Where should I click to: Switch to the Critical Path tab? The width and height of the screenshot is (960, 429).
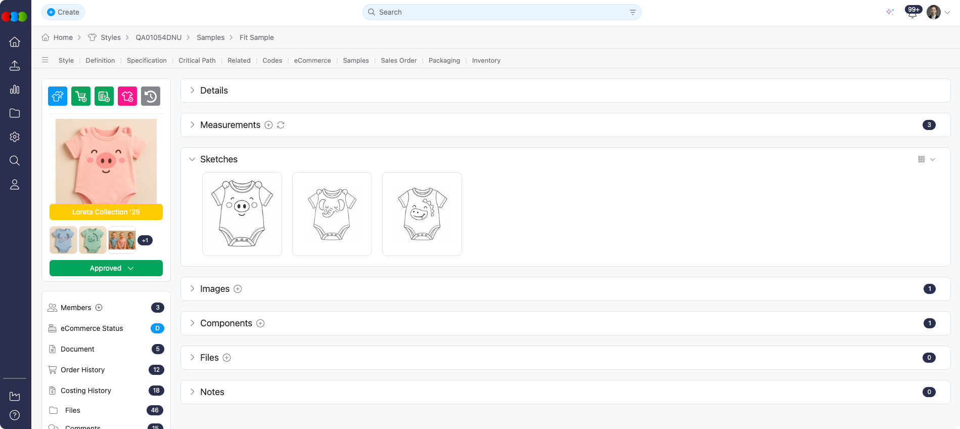[x=197, y=60]
